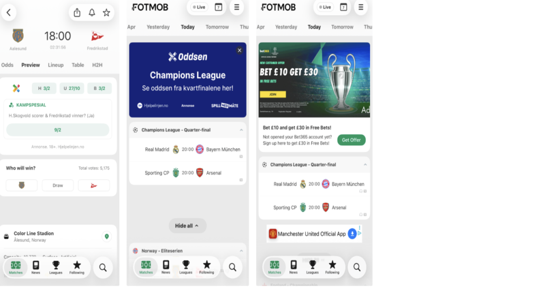Open hamburger menu in right screen

pos(361,7)
